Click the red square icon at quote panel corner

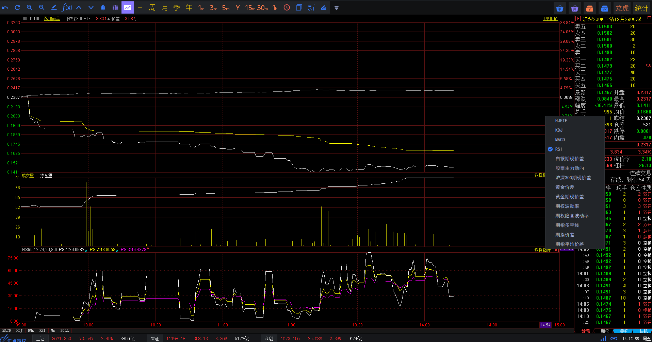pyautogui.click(x=649, y=18)
